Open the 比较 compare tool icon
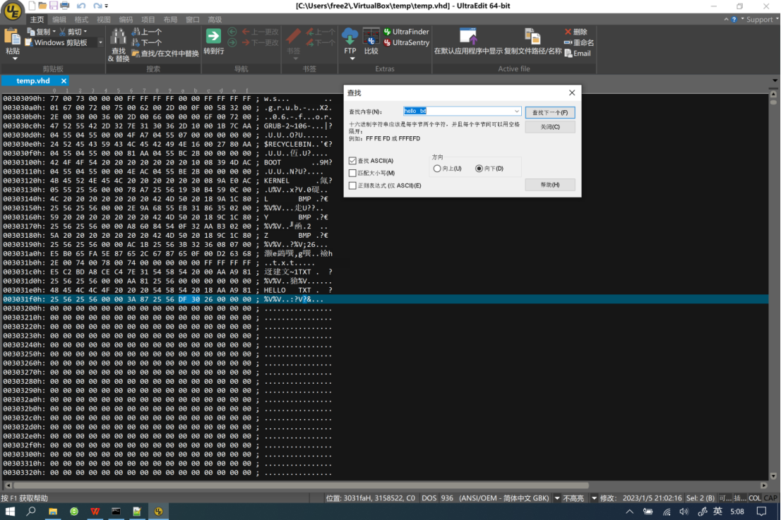781x520 pixels. [x=371, y=37]
